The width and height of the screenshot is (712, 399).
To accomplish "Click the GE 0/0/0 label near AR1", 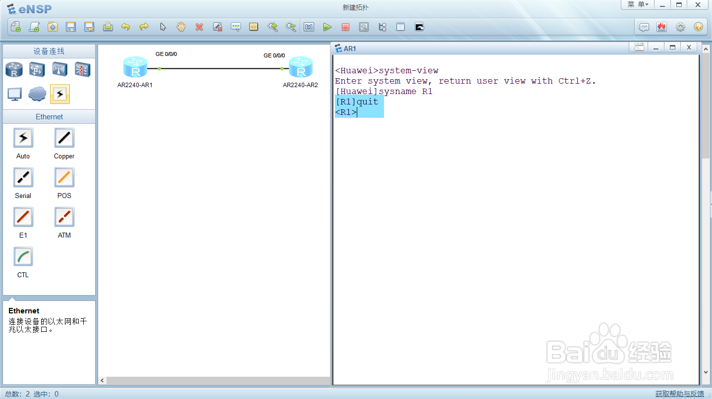I will point(166,54).
